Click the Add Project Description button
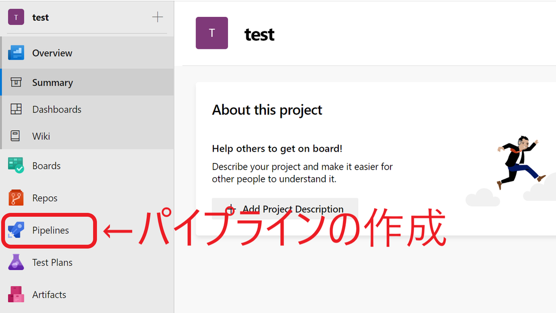This screenshot has width=556, height=313. (285, 209)
